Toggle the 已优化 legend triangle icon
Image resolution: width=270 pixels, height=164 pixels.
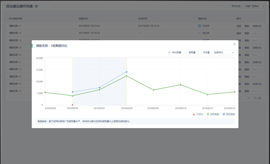tap(193, 114)
